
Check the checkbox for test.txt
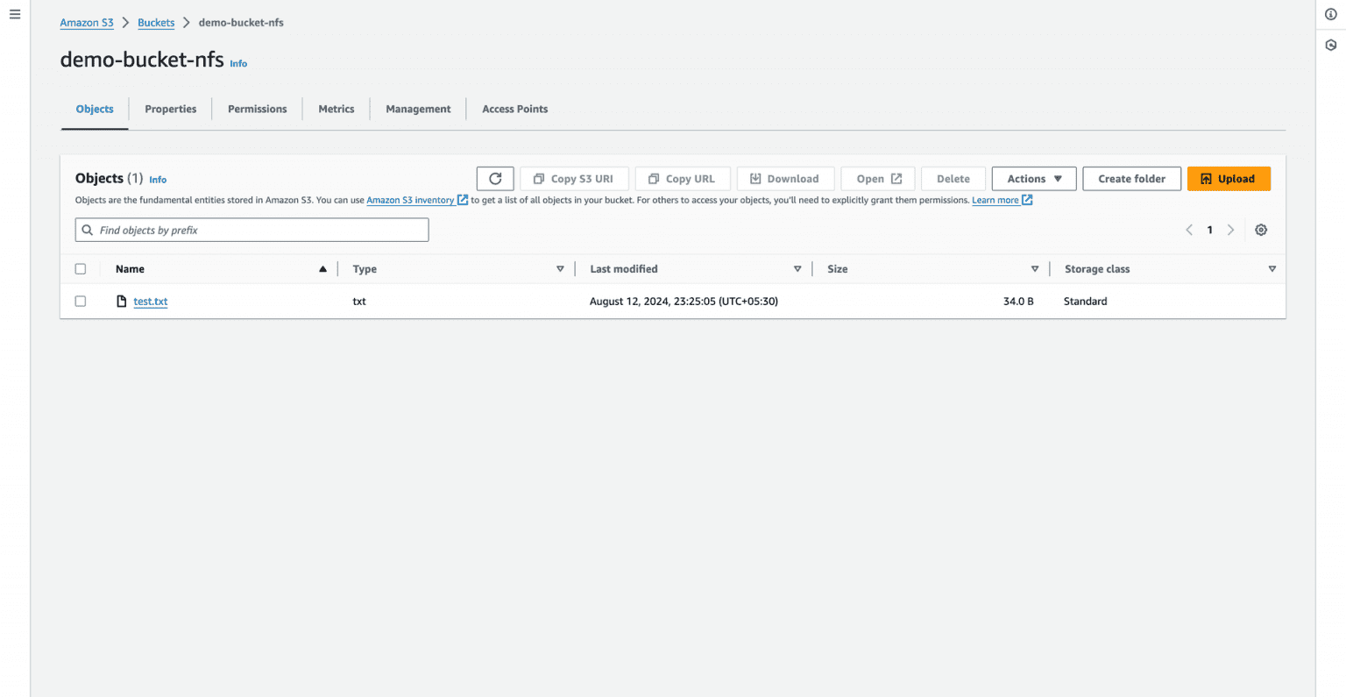pos(80,301)
